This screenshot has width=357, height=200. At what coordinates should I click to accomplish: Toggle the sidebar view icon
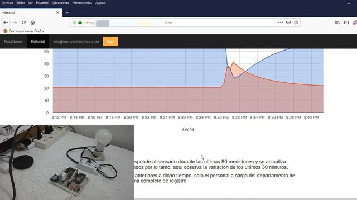(x=346, y=22)
